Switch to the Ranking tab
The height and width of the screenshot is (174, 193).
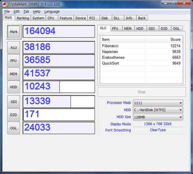[x=23, y=18]
